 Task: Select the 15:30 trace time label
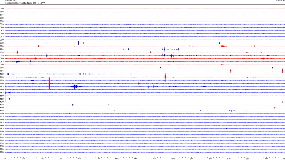point(2,105)
